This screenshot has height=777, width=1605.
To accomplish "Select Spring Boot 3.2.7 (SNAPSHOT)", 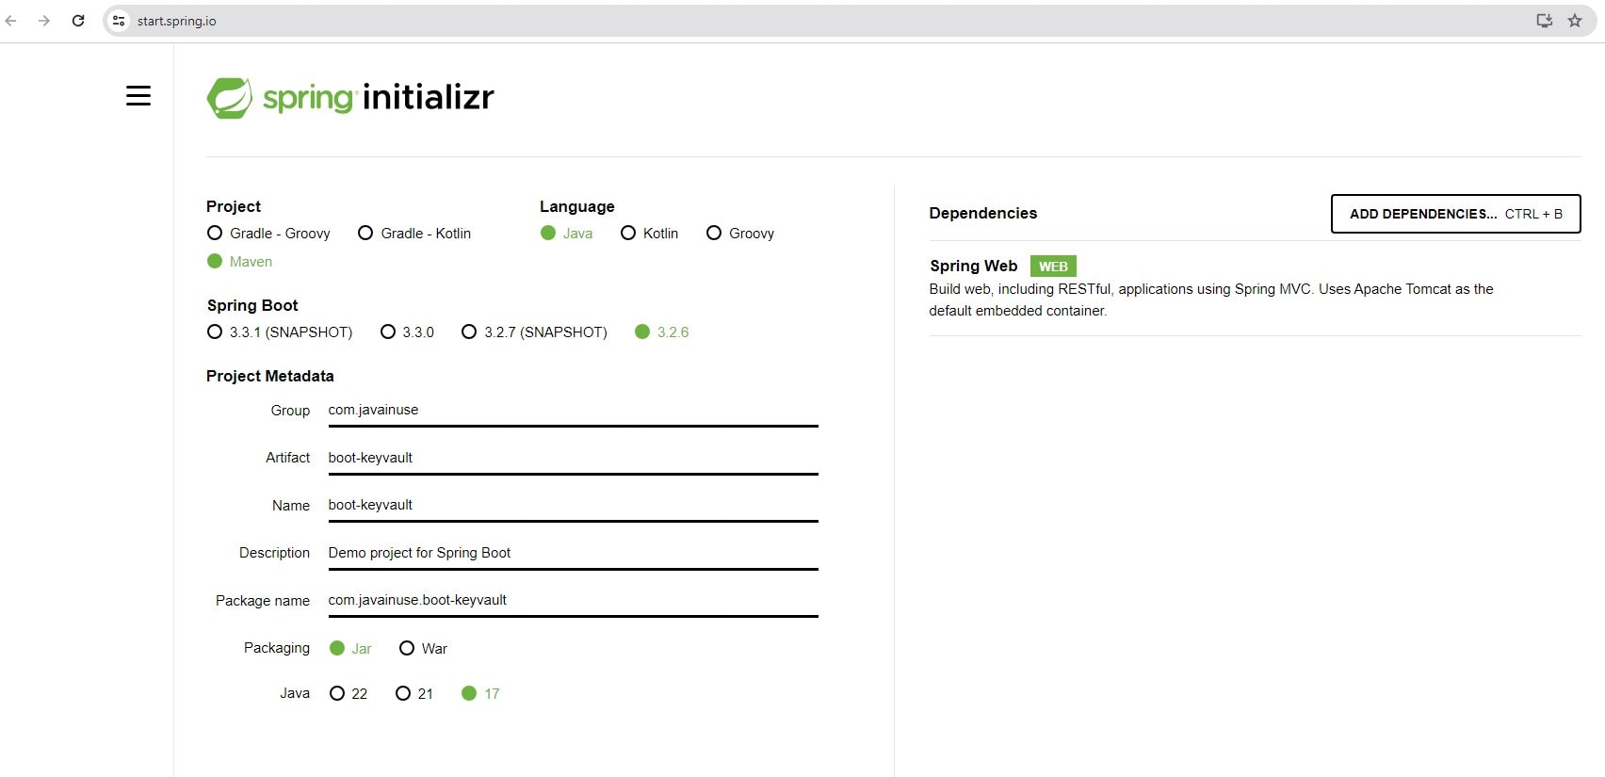I will pos(534,332).
